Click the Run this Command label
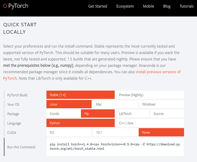197x162 pixels. click(x=21, y=147)
